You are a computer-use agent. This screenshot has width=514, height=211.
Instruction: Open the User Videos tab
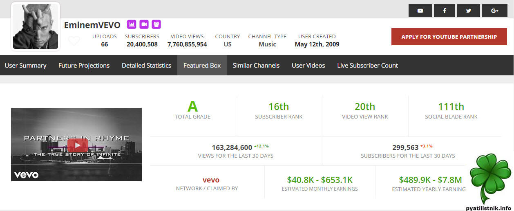[x=308, y=65]
